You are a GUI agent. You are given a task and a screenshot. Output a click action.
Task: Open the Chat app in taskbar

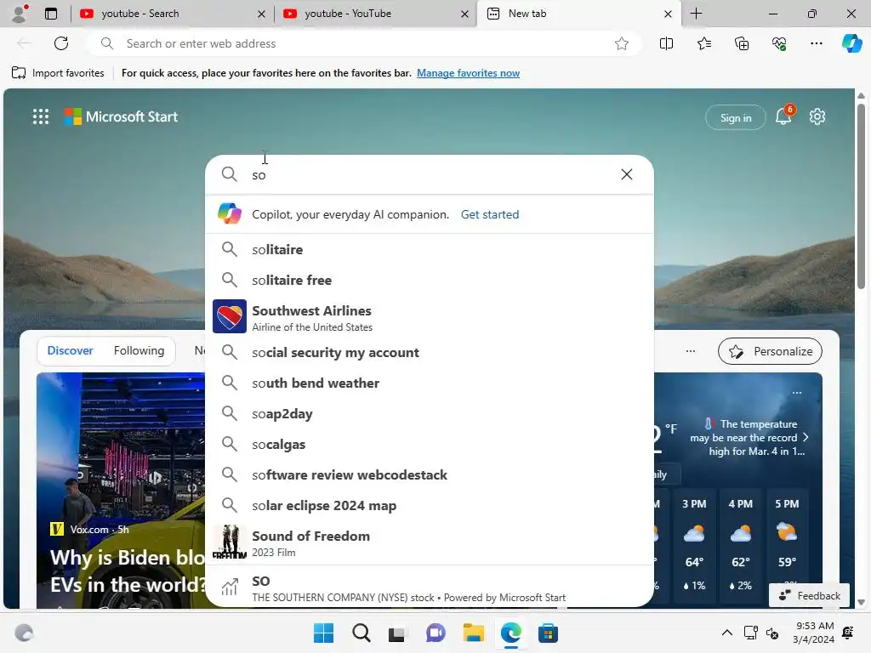pos(435,633)
